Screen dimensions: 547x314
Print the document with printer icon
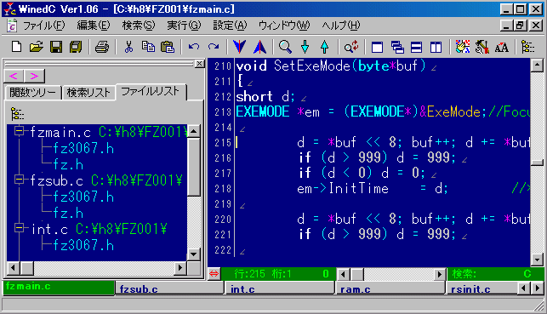[x=102, y=47]
